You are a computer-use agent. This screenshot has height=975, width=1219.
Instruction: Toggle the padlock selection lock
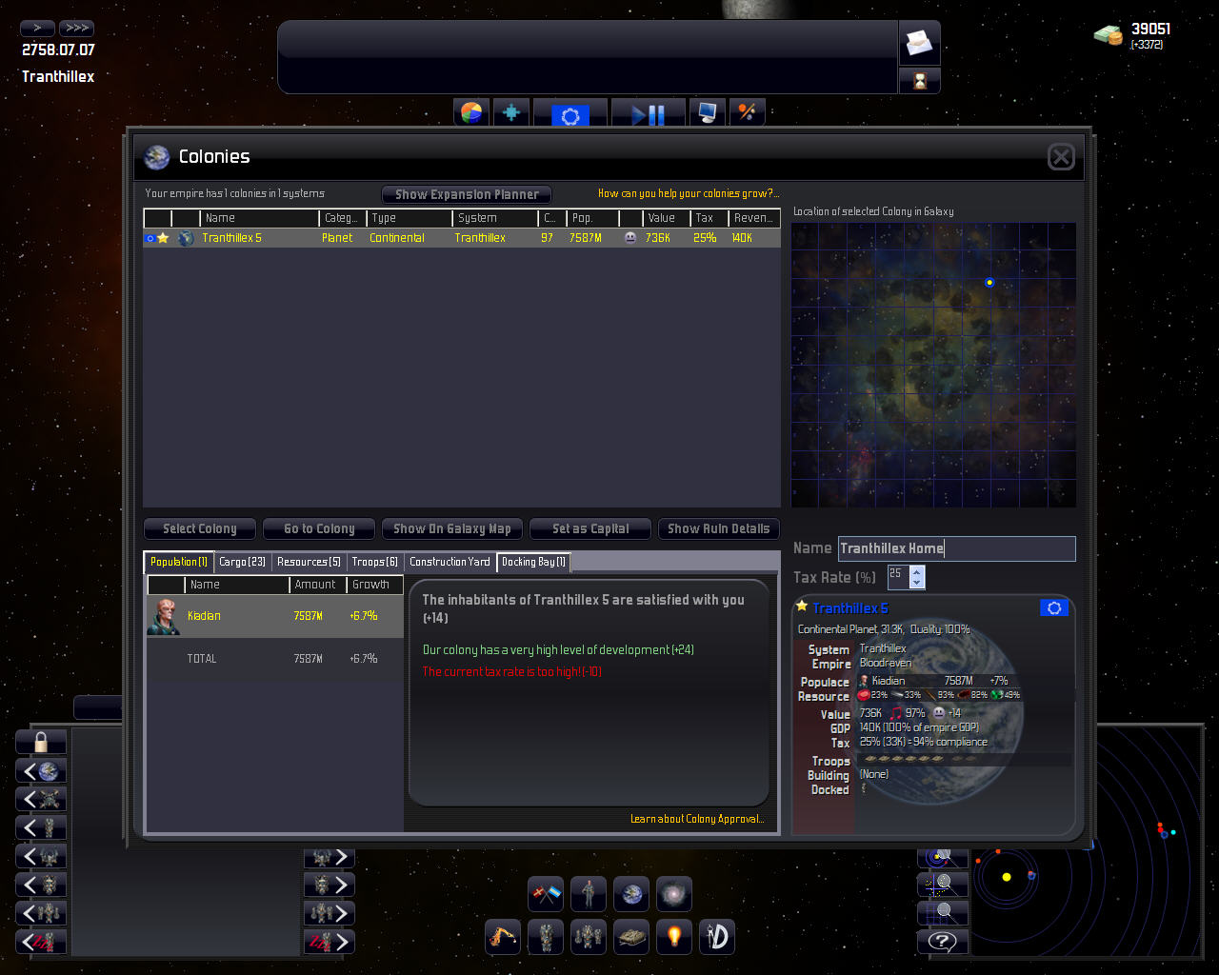pyautogui.click(x=41, y=742)
